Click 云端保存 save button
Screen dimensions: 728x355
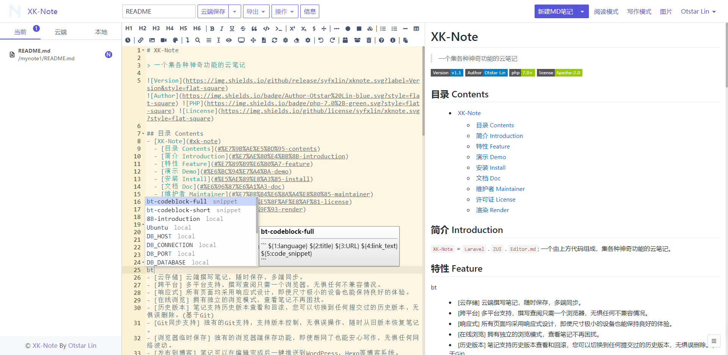click(x=213, y=11)
